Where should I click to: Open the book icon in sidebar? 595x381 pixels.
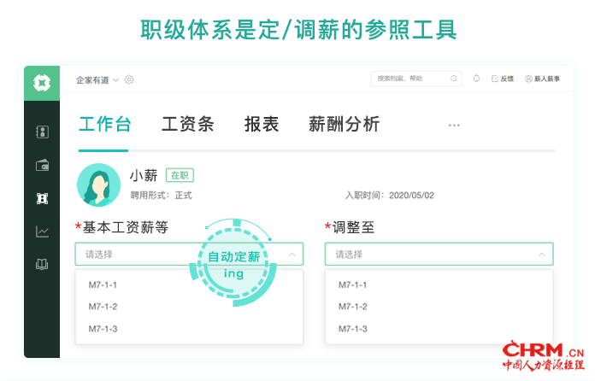pyautogui.click(x=42, y=264)
